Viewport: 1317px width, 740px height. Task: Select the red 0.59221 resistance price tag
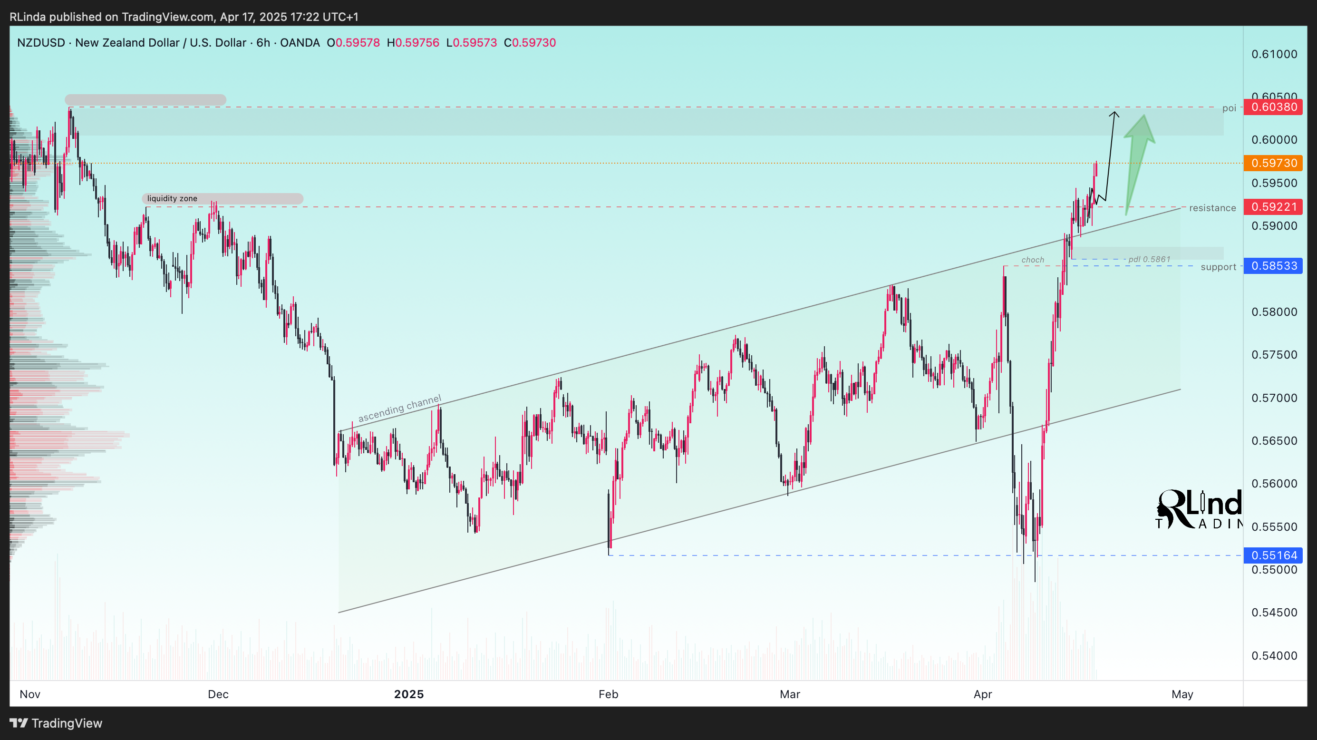tap(1273, 207)
